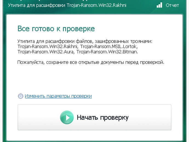The image size is (189, 142).
Task: Open the Отчет report link
Action: 172,5
